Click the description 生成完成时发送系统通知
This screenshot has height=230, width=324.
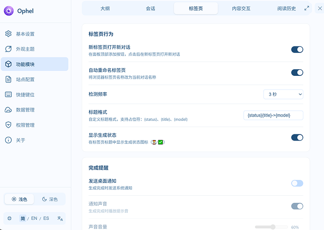110,188
